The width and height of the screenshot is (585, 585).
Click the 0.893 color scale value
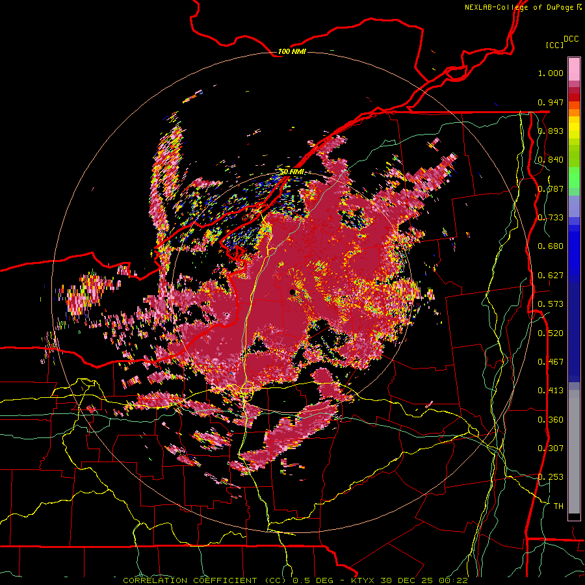click(x=551, y=131)
